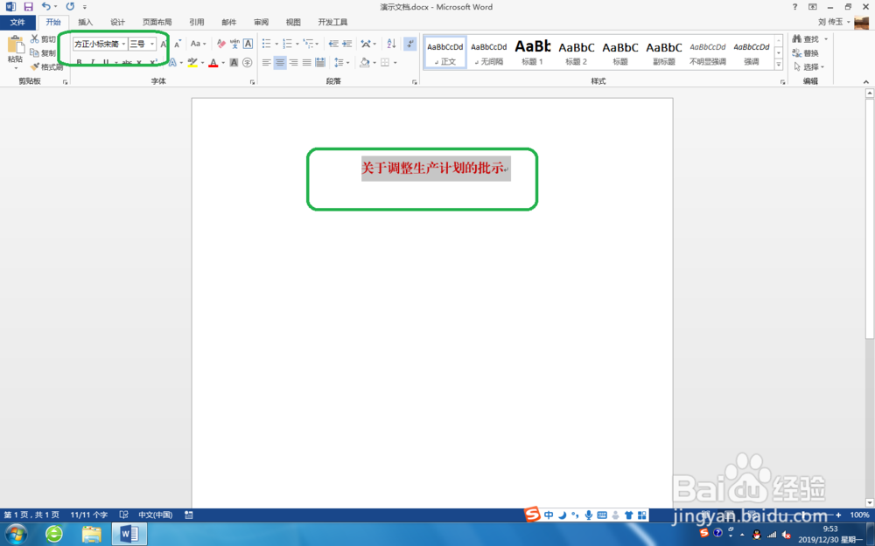Apply center alignment to the paragraph
Image resolution: width=875 pixels, height=546 pixels.
click(280, 62)
